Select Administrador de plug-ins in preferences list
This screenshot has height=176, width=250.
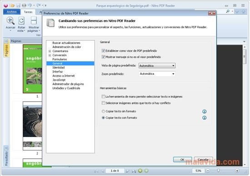click(x=68, y=84)
